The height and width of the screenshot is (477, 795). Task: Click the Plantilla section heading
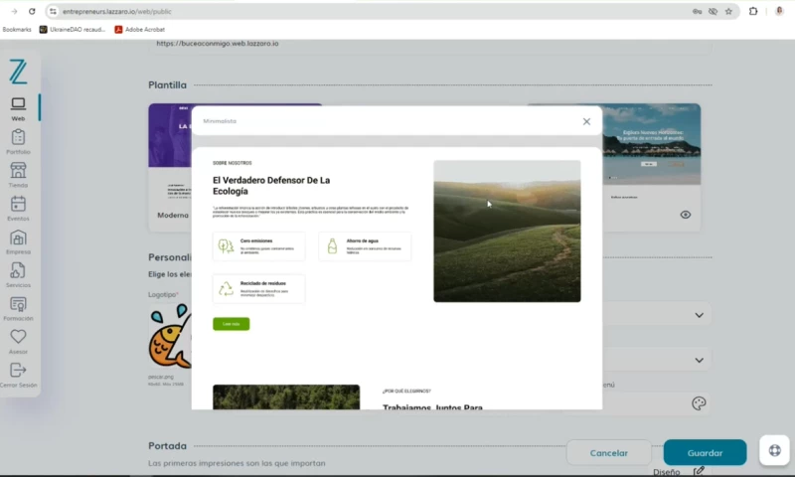click(x=167, y=85)
